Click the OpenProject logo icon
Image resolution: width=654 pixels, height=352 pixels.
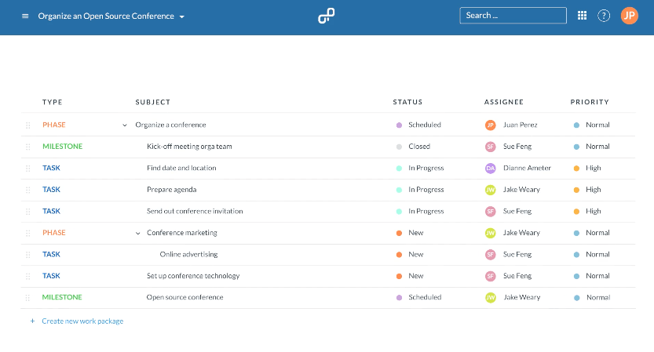click(327, 16)
